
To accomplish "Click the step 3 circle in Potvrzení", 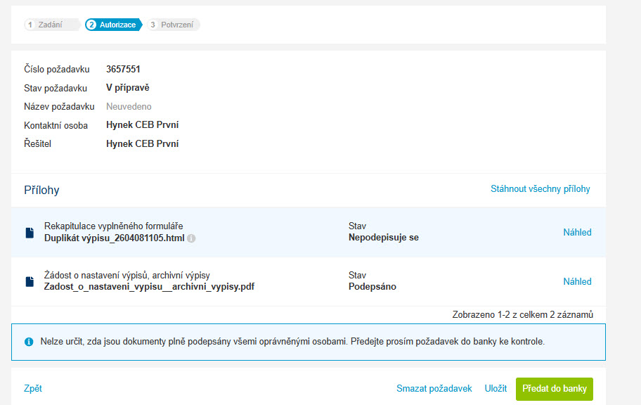I will point(153,25).
